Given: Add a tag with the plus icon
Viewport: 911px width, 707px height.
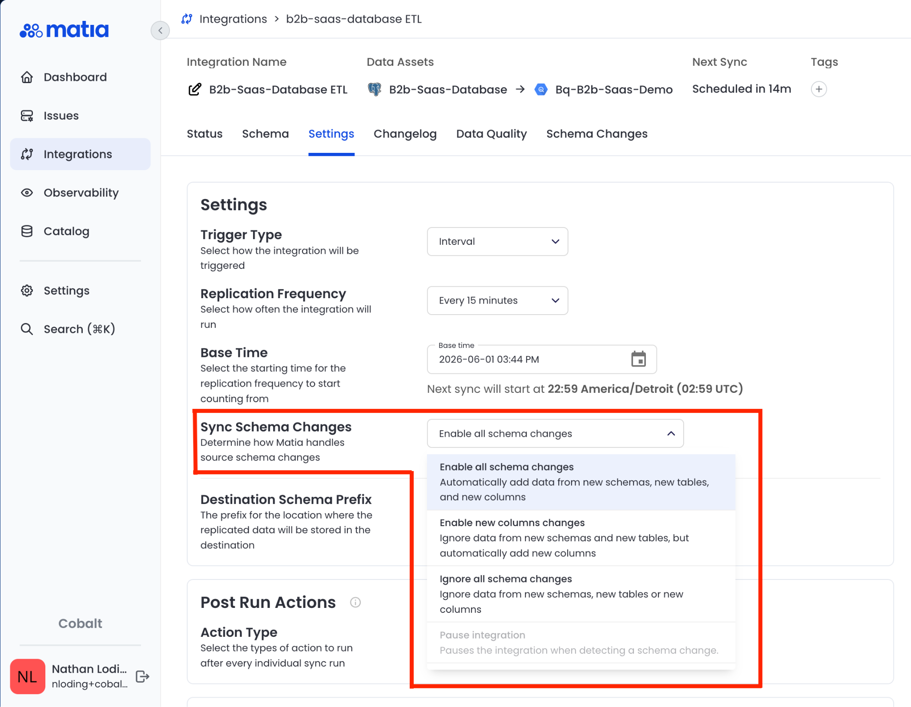Looking at the screenshot, I should (819, 89).
